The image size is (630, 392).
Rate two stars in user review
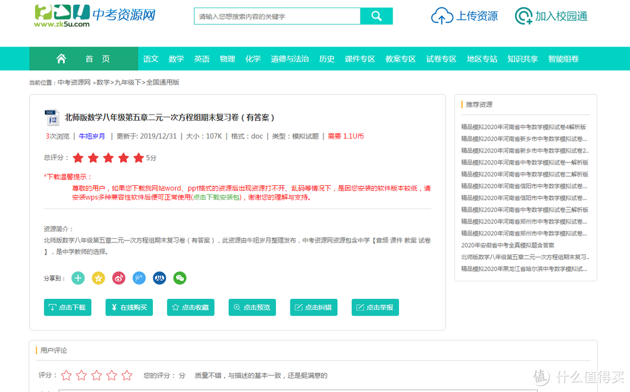[82, 375]
